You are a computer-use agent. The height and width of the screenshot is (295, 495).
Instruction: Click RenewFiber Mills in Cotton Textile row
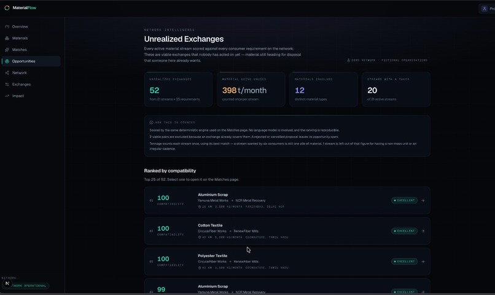tap(246, 231)
